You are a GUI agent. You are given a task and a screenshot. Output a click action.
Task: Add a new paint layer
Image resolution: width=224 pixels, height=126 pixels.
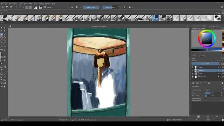point(193,83)
